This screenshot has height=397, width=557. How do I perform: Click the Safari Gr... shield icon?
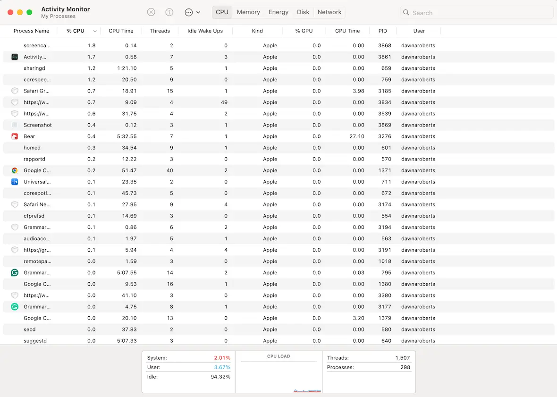coord(15,91)
